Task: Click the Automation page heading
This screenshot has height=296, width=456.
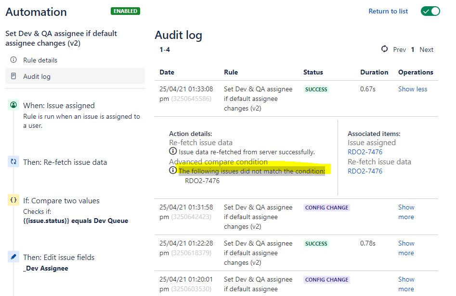Action: pos(36,12)
